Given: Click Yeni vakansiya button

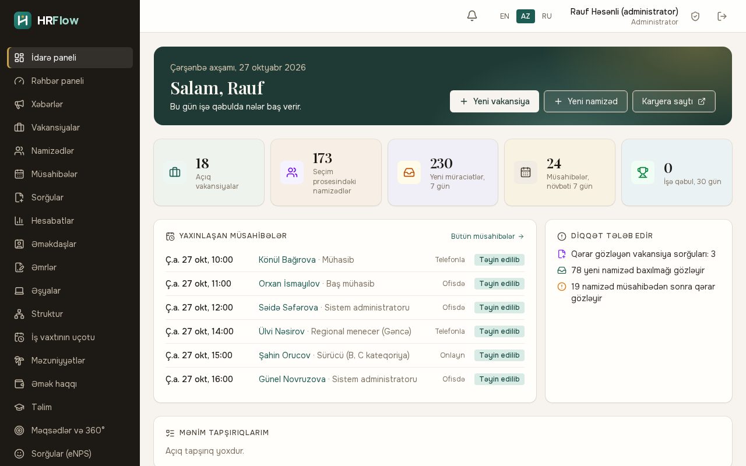Looking at the screenshot, I should (494, 101).
